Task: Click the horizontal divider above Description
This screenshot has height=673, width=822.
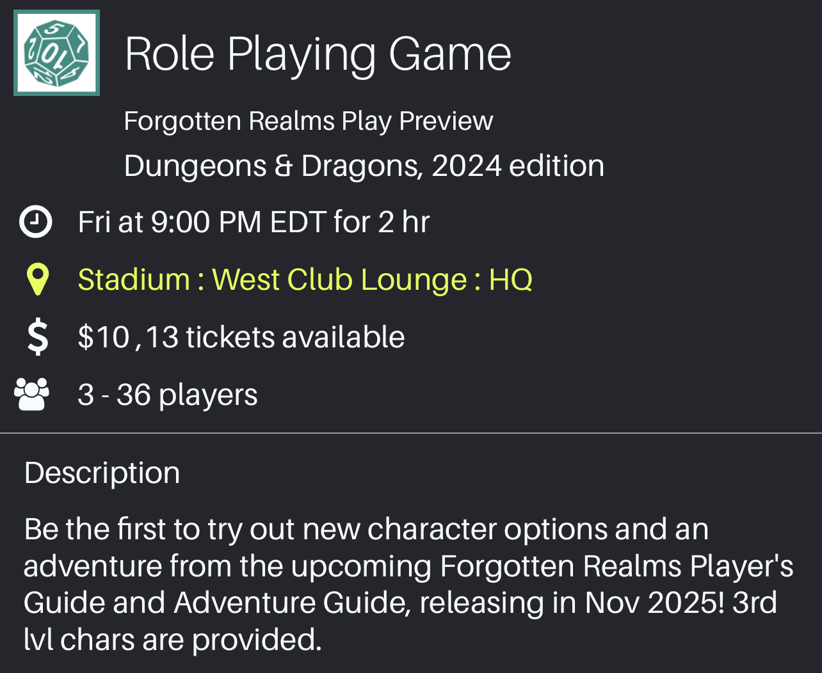Action: [x=411, y=433]
